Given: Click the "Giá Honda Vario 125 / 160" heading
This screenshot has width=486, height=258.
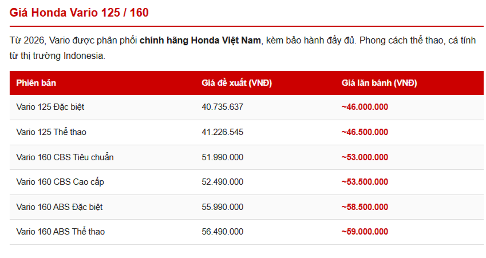Looking at the screenshot, I should [79, 13].
